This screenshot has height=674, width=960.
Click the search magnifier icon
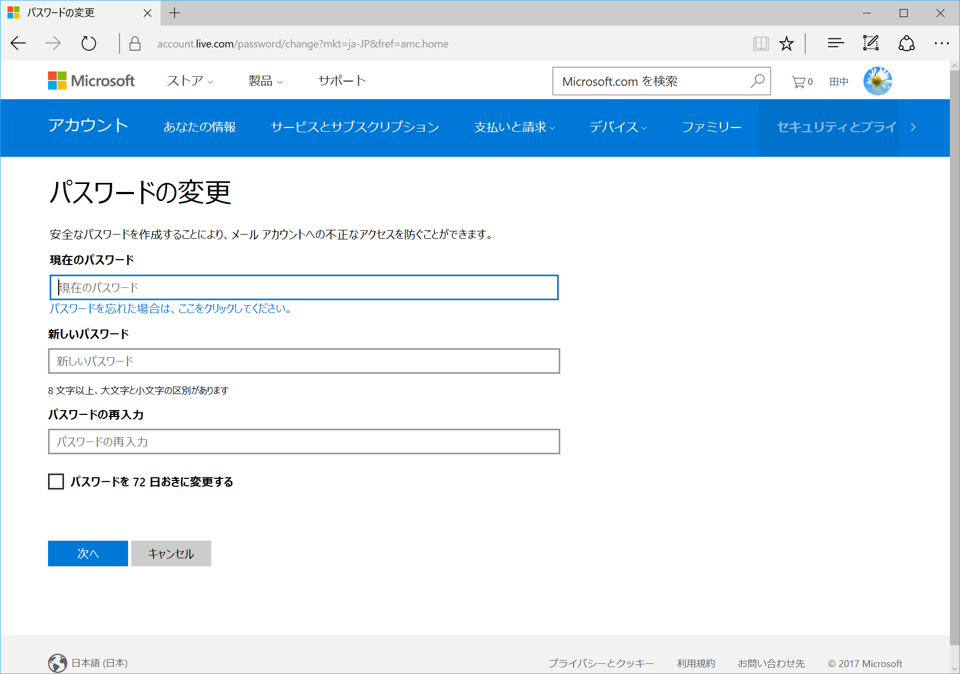pos(757,81)
